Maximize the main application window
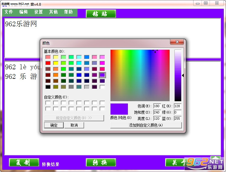The height and width of the screenshot is (172, 226). pyautogui.click(x=206, y=3)
